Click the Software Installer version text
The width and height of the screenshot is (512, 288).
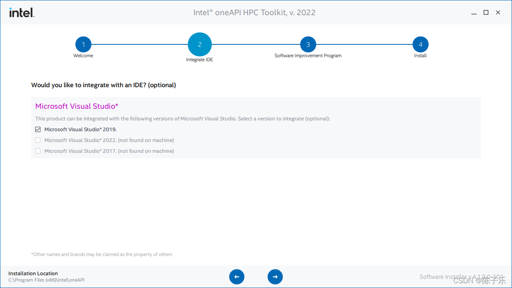(461, 277)
